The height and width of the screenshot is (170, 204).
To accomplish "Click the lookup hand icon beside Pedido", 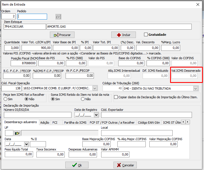I will (58, 17).
